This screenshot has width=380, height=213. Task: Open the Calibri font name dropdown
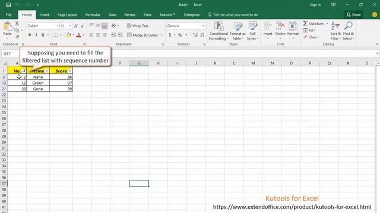coord(58,26)
